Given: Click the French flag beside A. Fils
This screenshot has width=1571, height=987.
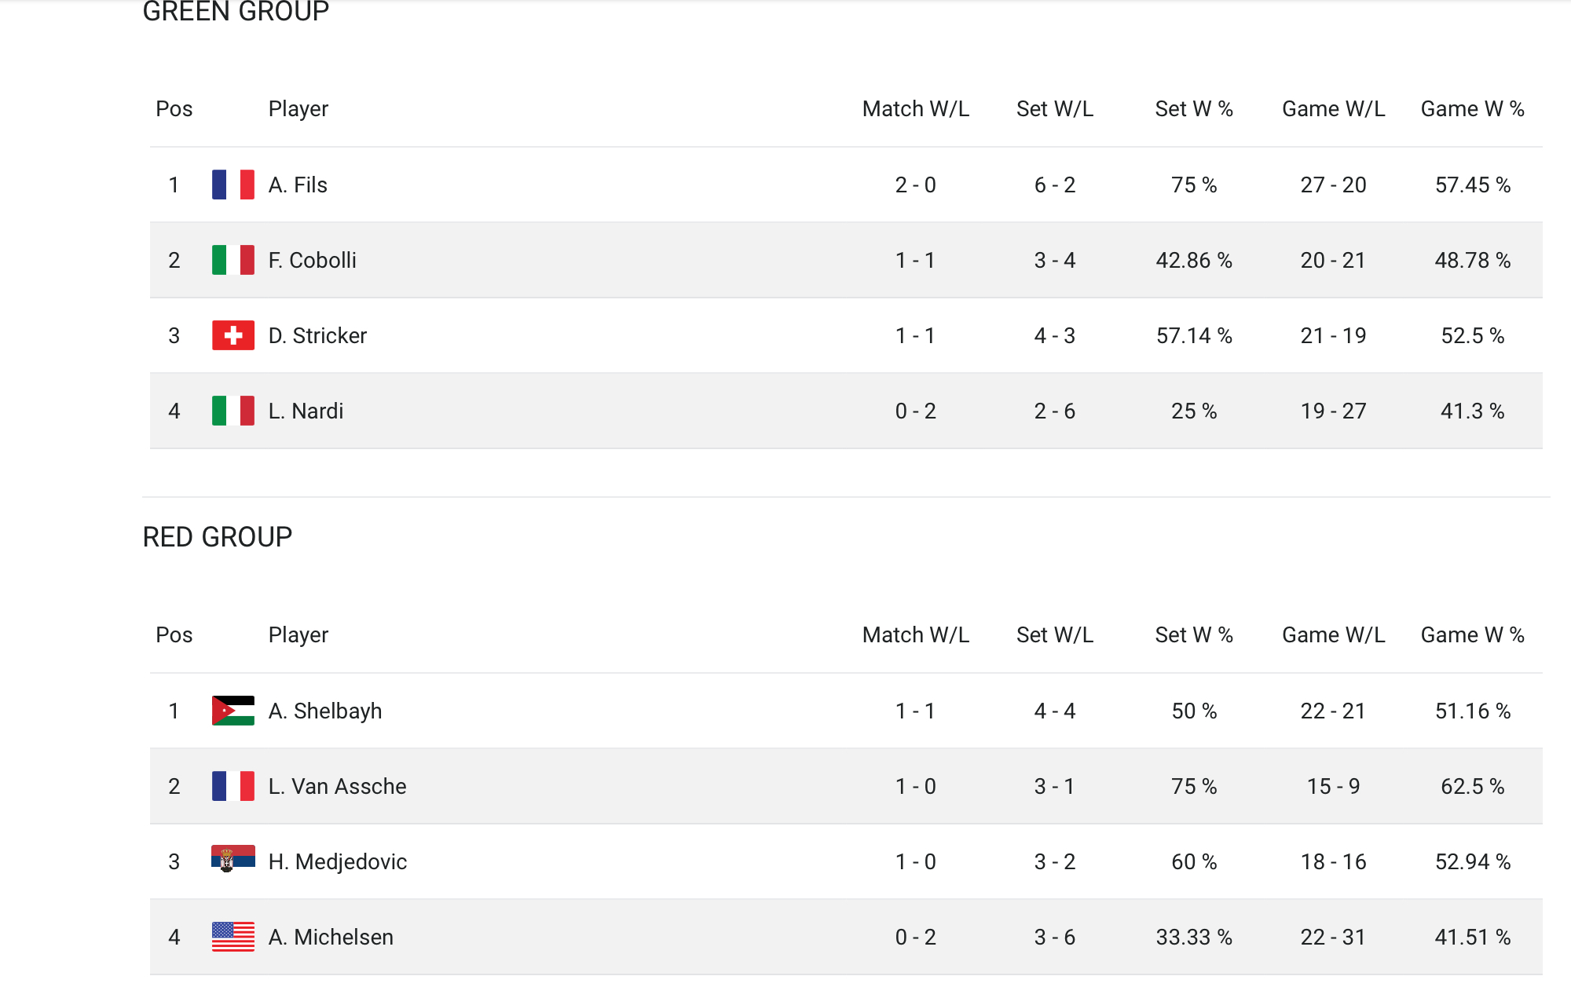Looking at the screenshot, I should 233,185.
